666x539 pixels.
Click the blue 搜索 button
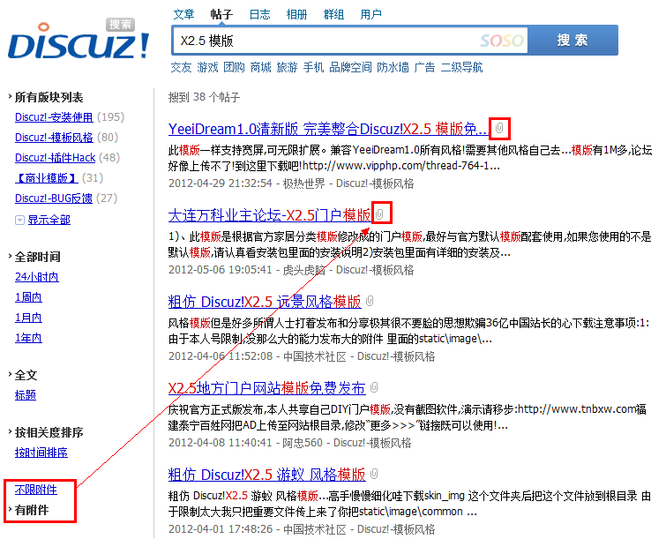(x=572, y=41)
